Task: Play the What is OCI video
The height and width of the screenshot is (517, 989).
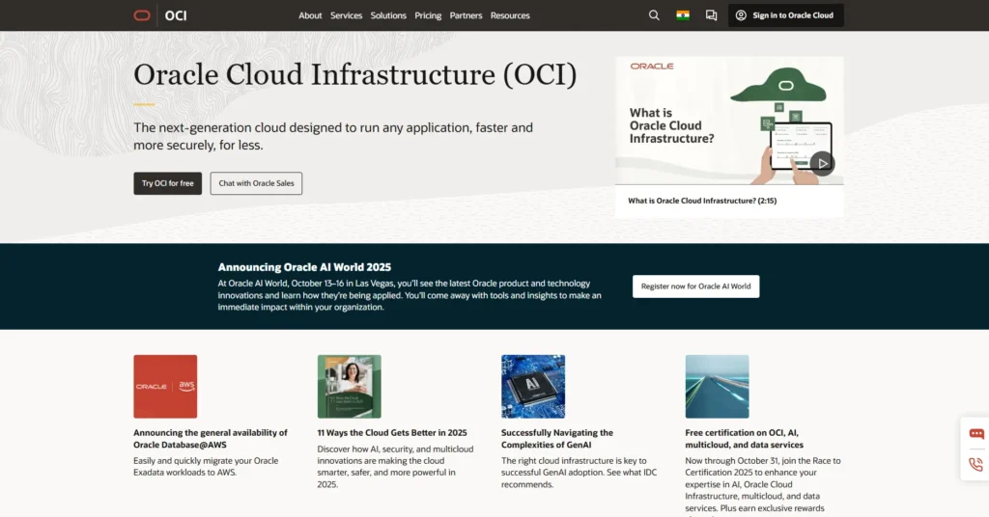Action: pos(822,163)
